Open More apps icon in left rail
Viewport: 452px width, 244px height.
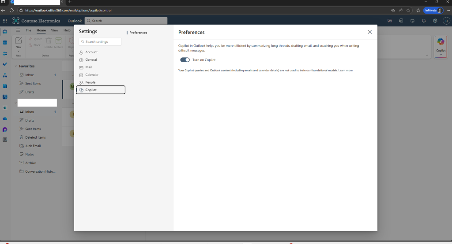tap(5, 140)
